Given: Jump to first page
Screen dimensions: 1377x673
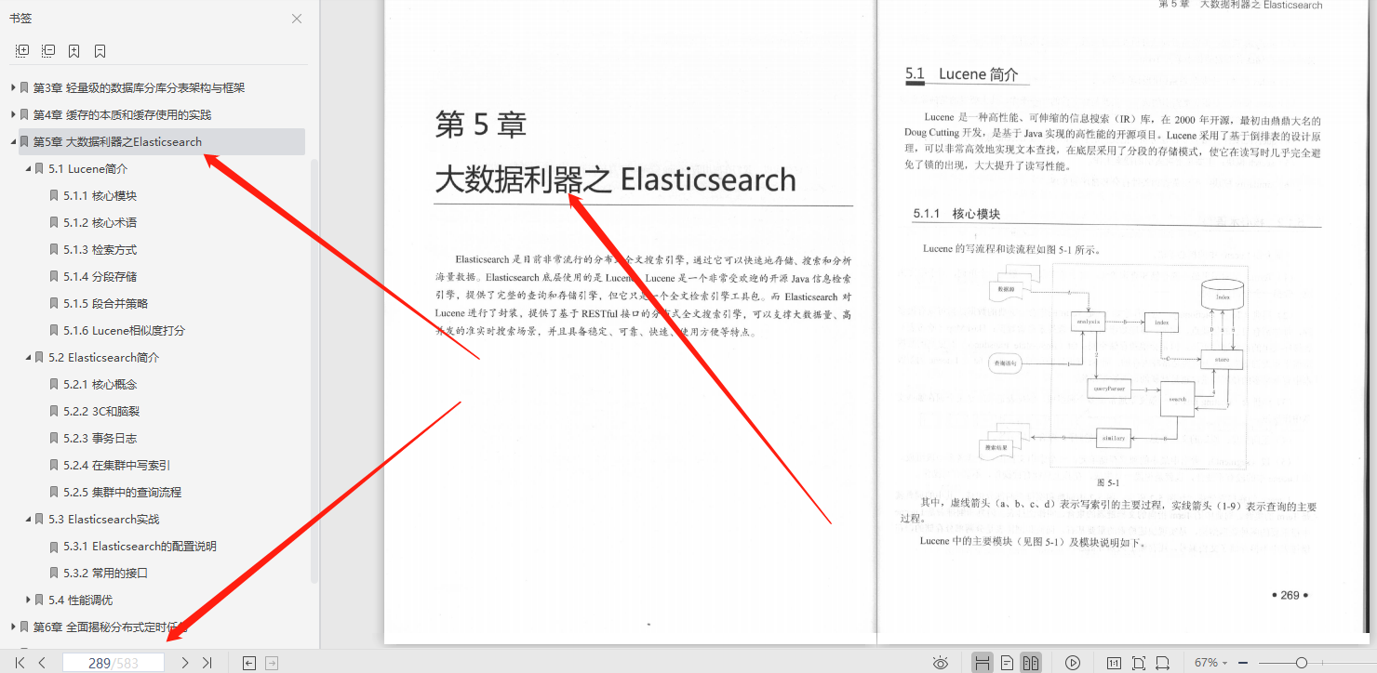Looking at the screenshot, I should tap(20, 663).
